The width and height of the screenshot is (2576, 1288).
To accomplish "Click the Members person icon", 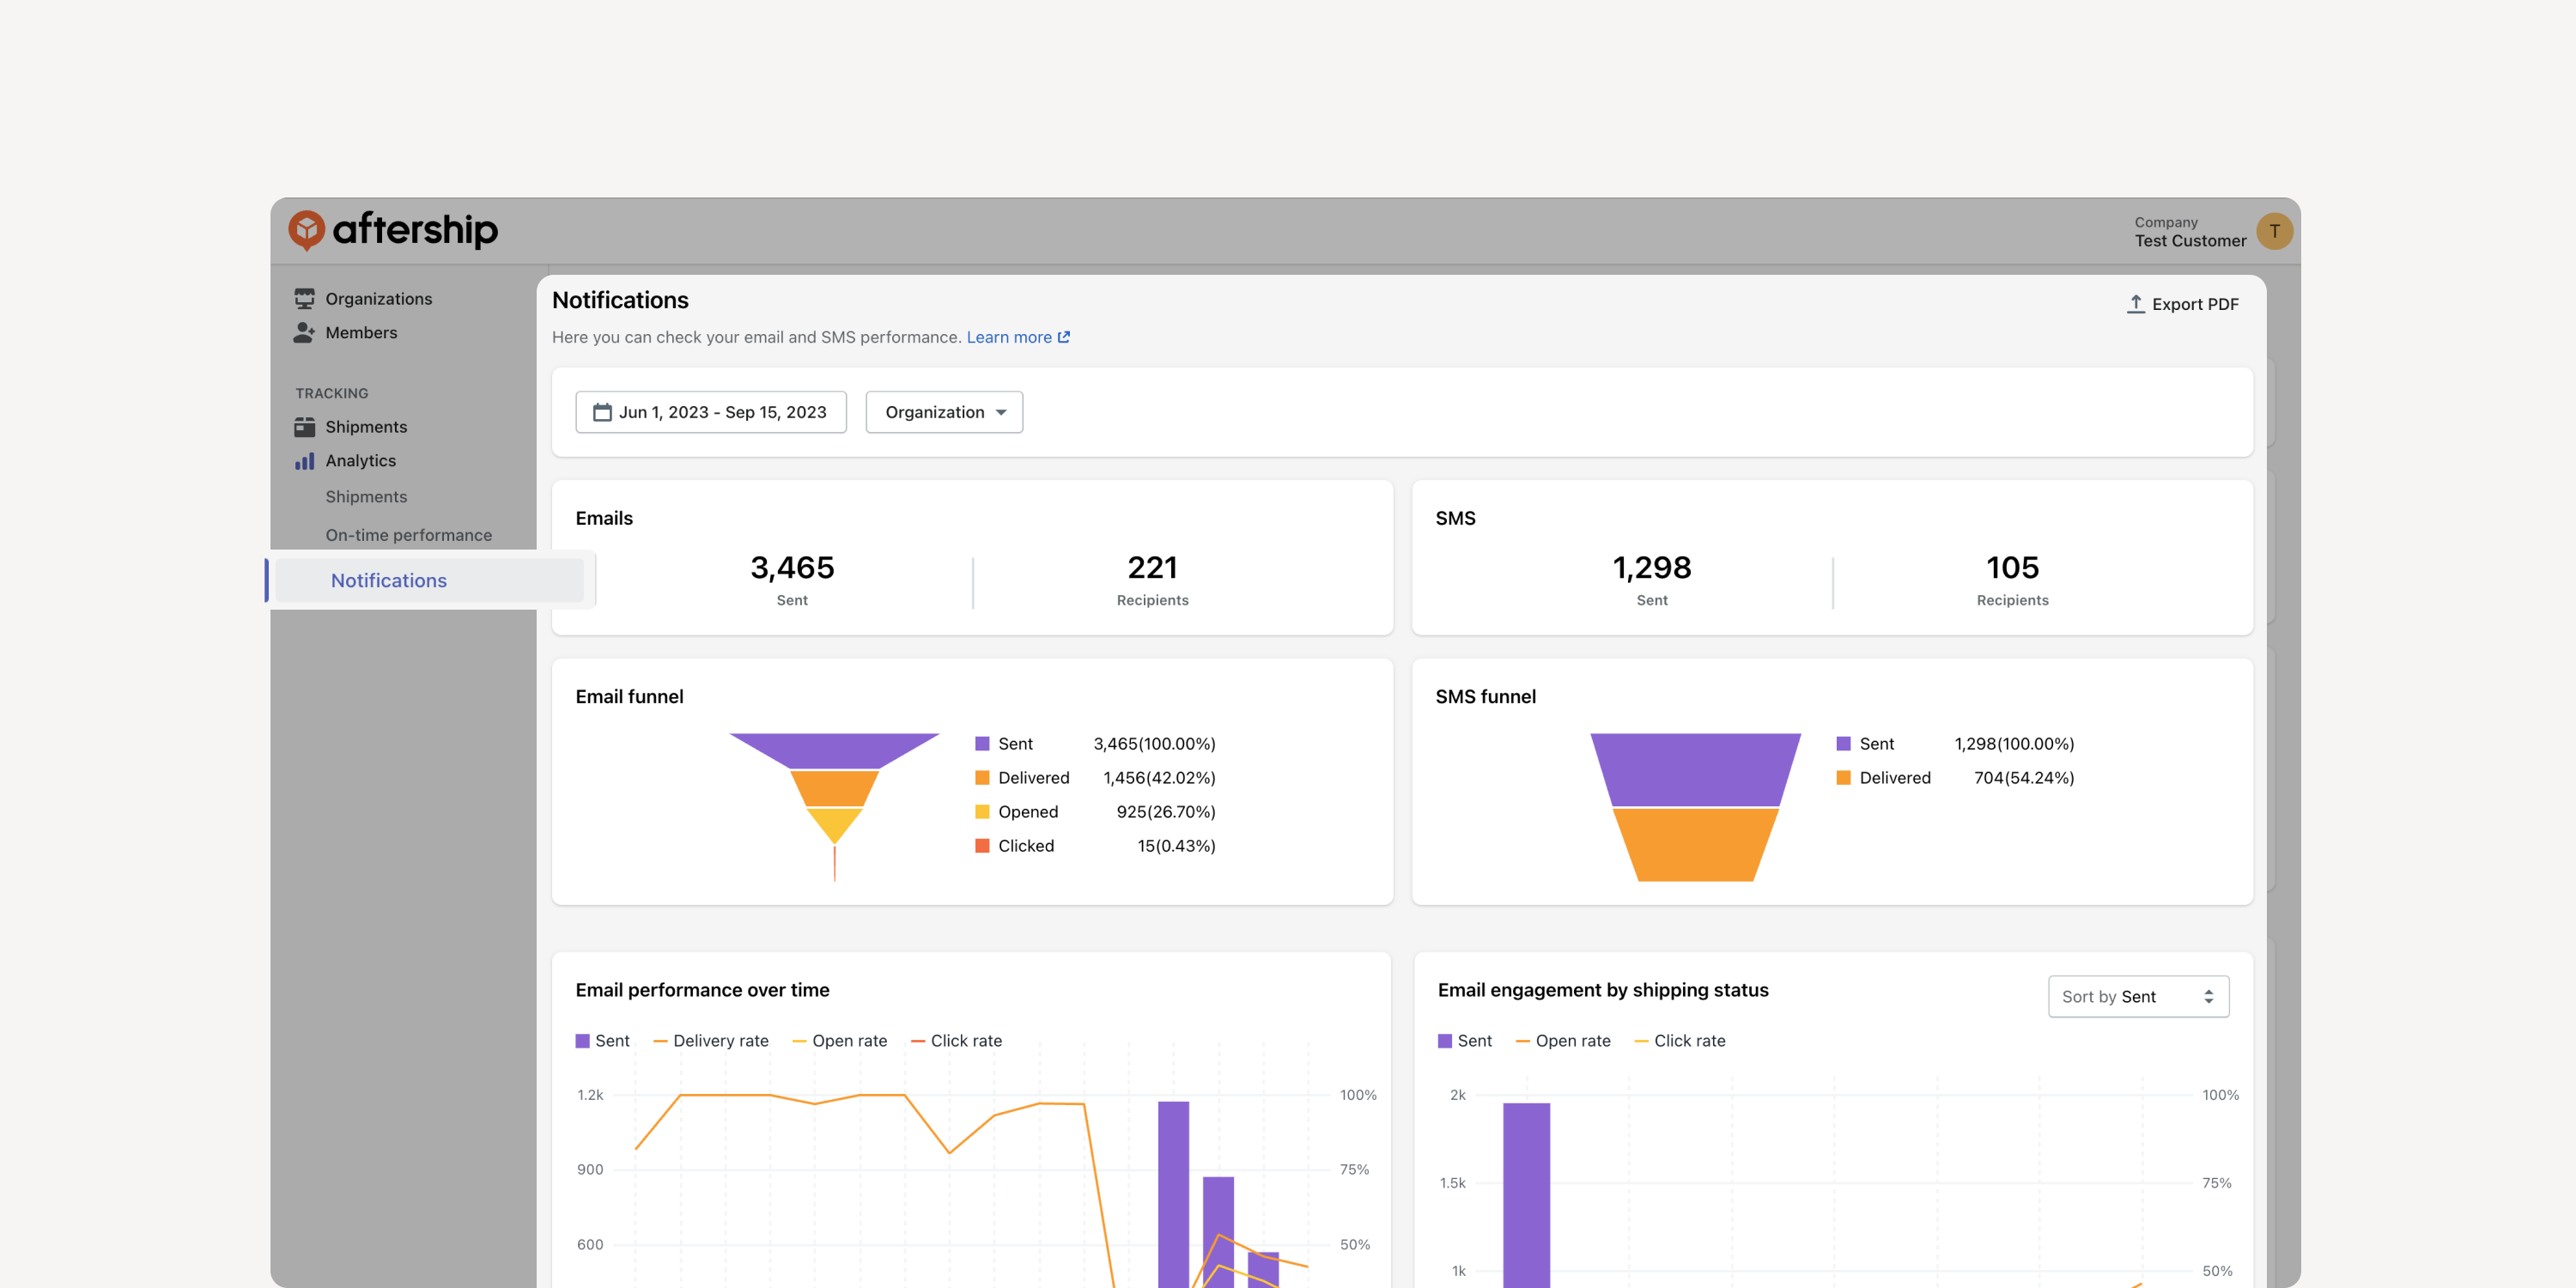I will pyautogui.click(x=304, y=333).
